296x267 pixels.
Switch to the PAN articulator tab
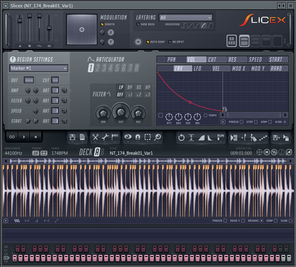point(176,60)
